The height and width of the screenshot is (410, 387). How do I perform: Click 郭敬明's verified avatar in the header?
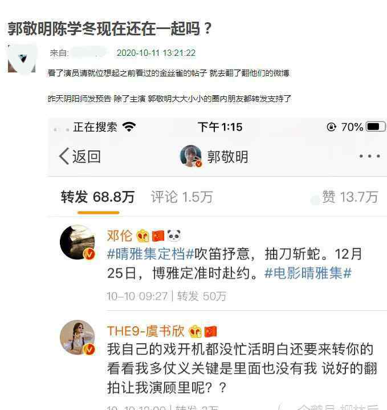coord(191,156)
